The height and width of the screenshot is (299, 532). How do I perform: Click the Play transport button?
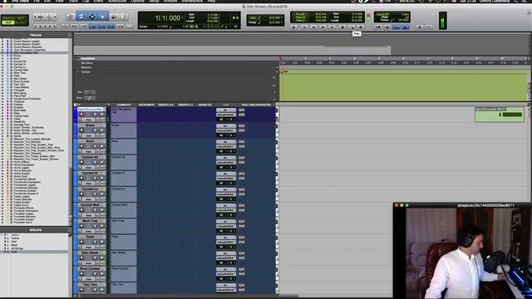point(352,27)
